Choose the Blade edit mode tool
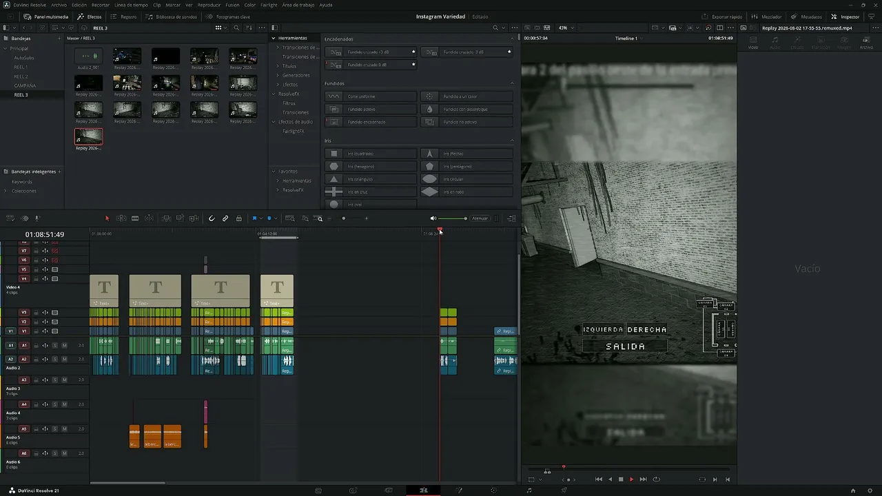 pyautogui.click(x=135, y=218)
